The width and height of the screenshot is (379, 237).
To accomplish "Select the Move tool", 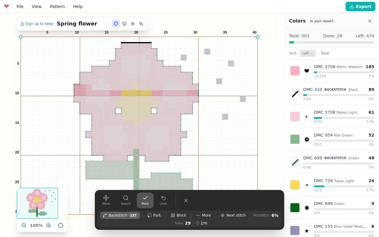I will pos(106,200).
